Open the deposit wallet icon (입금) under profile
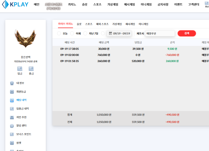 pyautogui.click(x=20, y=69)
